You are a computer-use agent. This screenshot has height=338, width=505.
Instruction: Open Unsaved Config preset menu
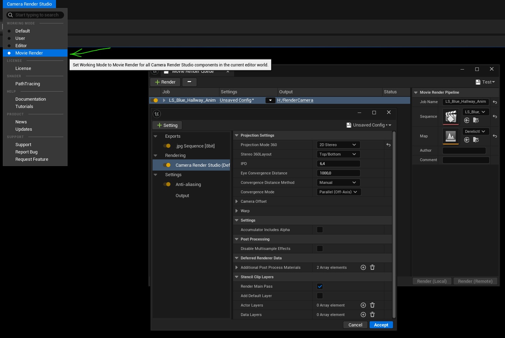369,125
